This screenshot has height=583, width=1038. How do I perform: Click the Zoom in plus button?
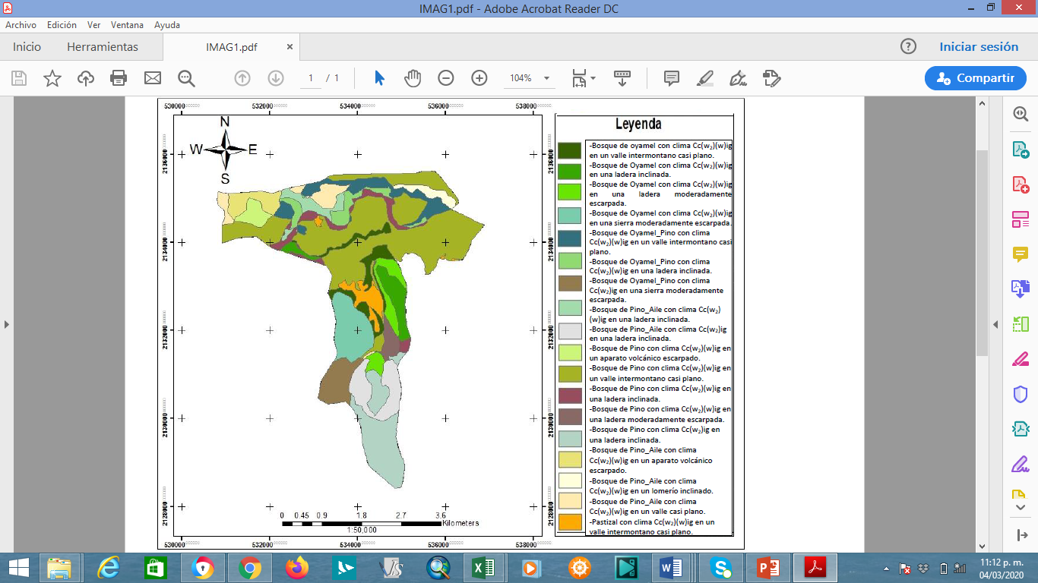479,78
